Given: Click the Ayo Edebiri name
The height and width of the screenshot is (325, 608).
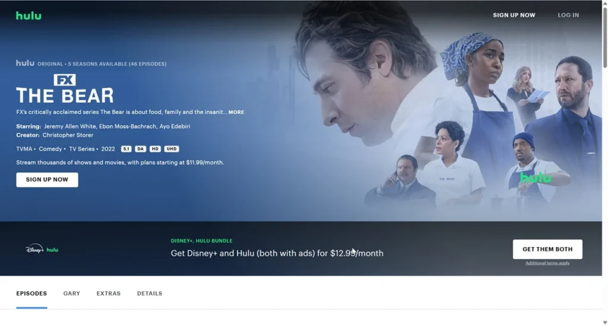Looking at the screenshot, I should 175,126.
